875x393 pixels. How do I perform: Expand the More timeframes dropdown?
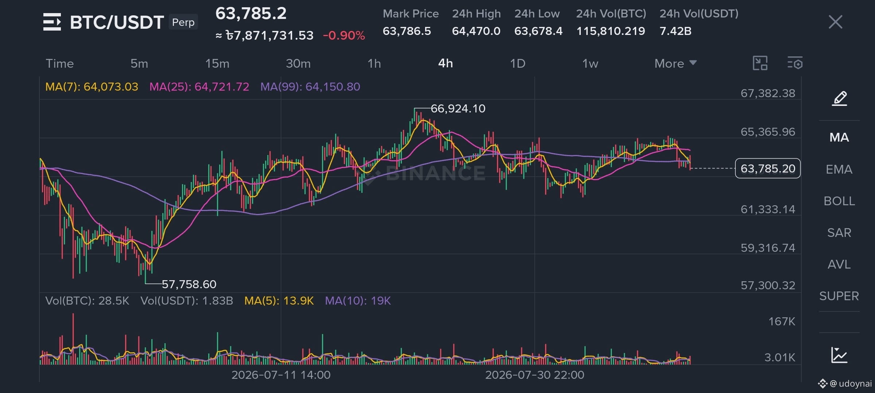coord(676,63)
